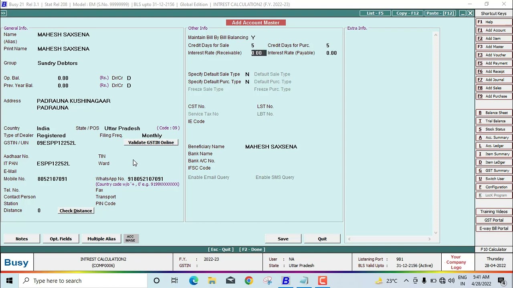This screenshot has height=288, width=513.
Task: Open Add Master shortcut
Action: click(494, 47)
